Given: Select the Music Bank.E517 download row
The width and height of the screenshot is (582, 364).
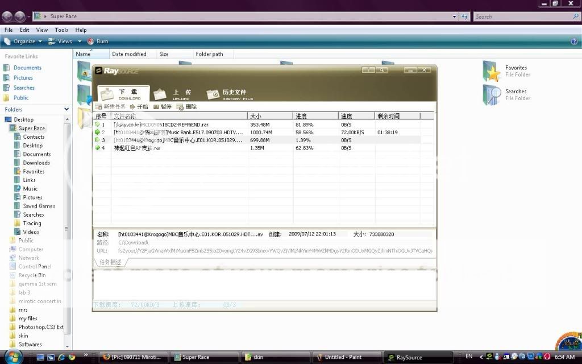Looking at the screenshot, I should (x=178, y=133).
